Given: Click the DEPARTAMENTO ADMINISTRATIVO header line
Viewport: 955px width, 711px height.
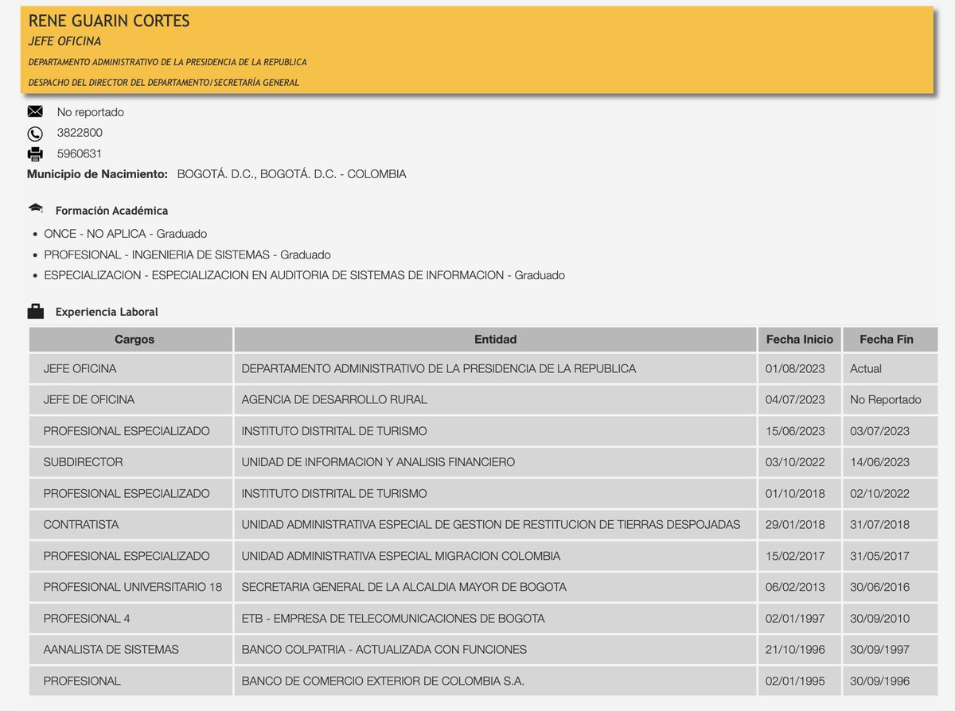Looking at the screenshot, I should coord(167,62).
